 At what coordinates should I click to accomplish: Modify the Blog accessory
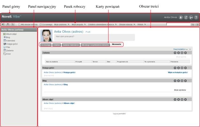pyautogui.click(x=182, y=81)
